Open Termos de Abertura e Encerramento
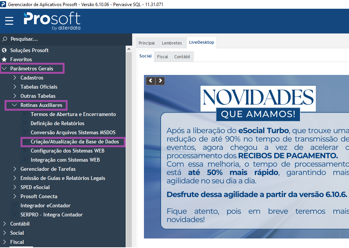Viewport: 349px width, 248px height. [x=73, y=114]
